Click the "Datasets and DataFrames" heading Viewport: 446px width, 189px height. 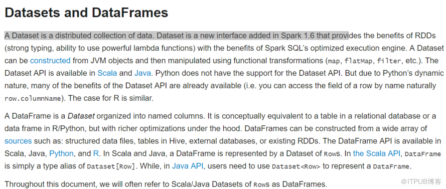[86, 14]
